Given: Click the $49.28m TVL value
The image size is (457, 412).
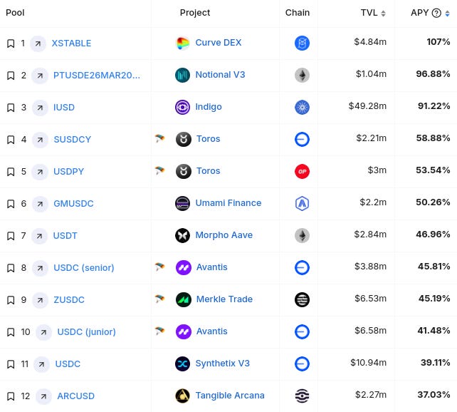Looking at the screenshot, I should coord(367,106).
